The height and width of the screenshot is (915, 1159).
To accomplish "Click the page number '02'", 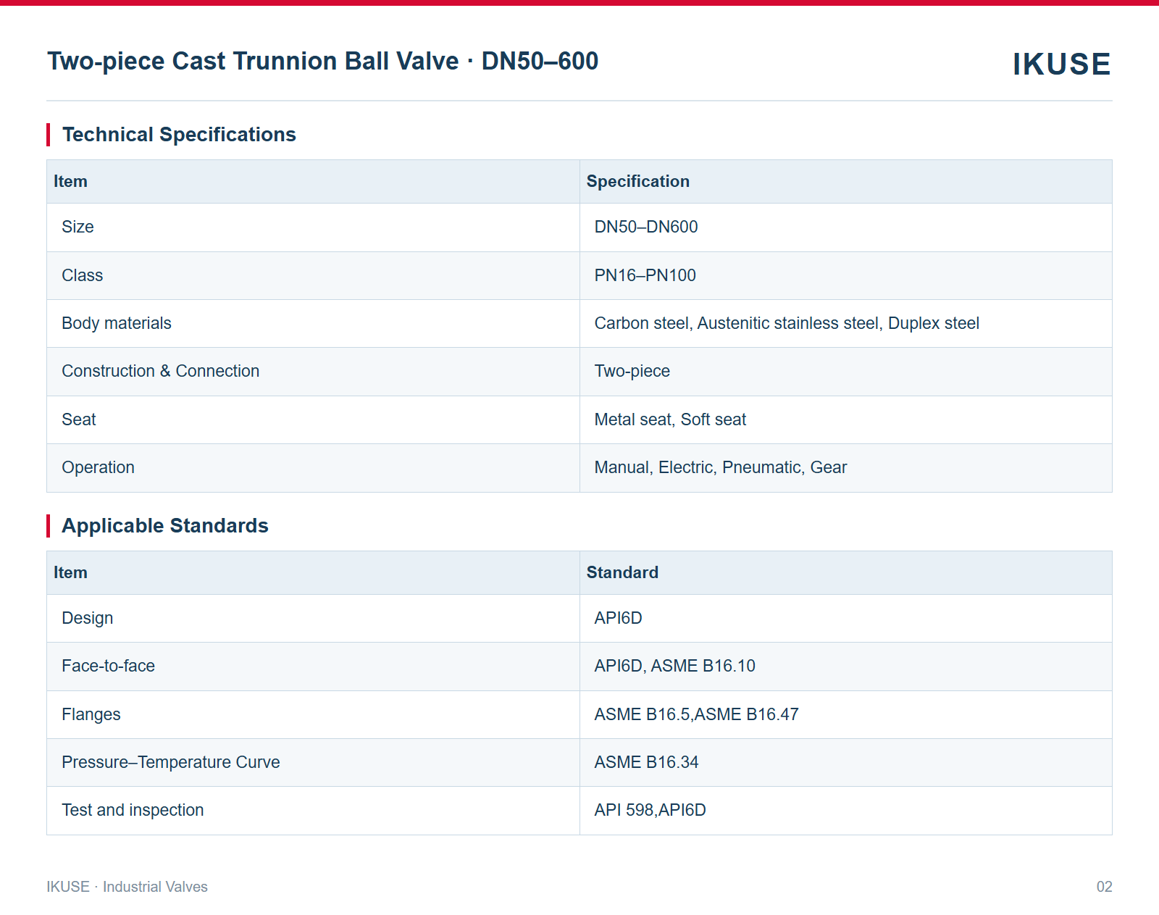I will point(1104,887).
